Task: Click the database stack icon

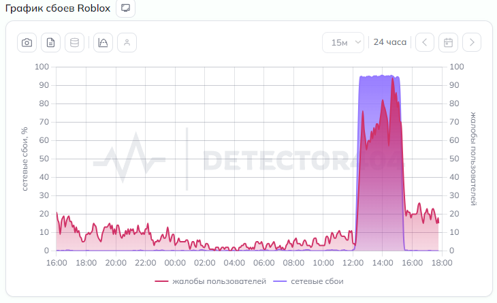Action: pyautogui.click(x=74, y=42)
